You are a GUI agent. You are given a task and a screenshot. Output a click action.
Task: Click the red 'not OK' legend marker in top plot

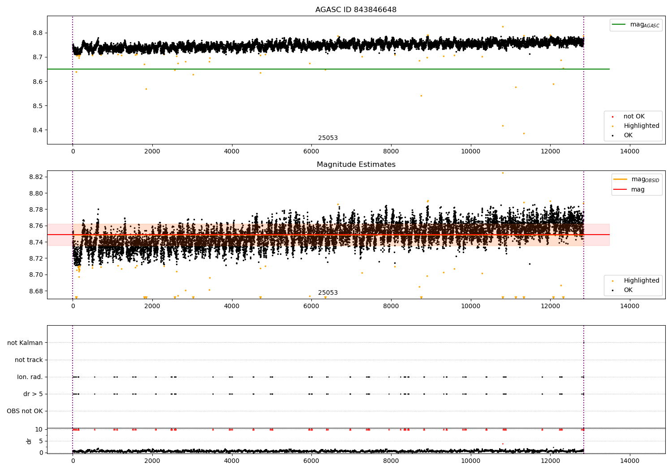(x=612, y=117)
